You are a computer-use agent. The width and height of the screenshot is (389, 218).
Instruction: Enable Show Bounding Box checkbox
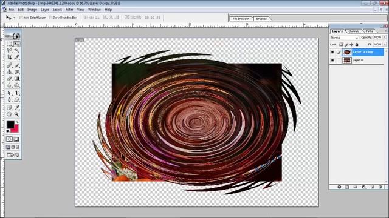coord(50,18)
